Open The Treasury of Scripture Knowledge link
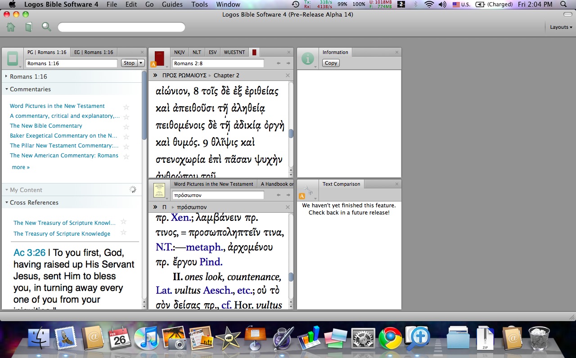This screenshot has width=576, height=358. click(62, 234)
